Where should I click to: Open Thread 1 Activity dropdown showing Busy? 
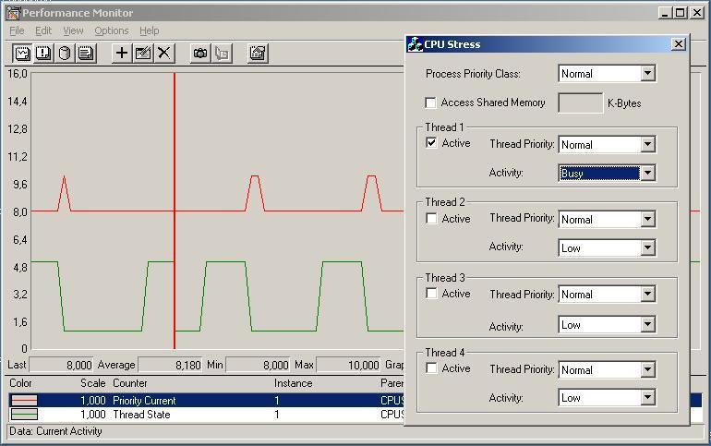point(648,173)
